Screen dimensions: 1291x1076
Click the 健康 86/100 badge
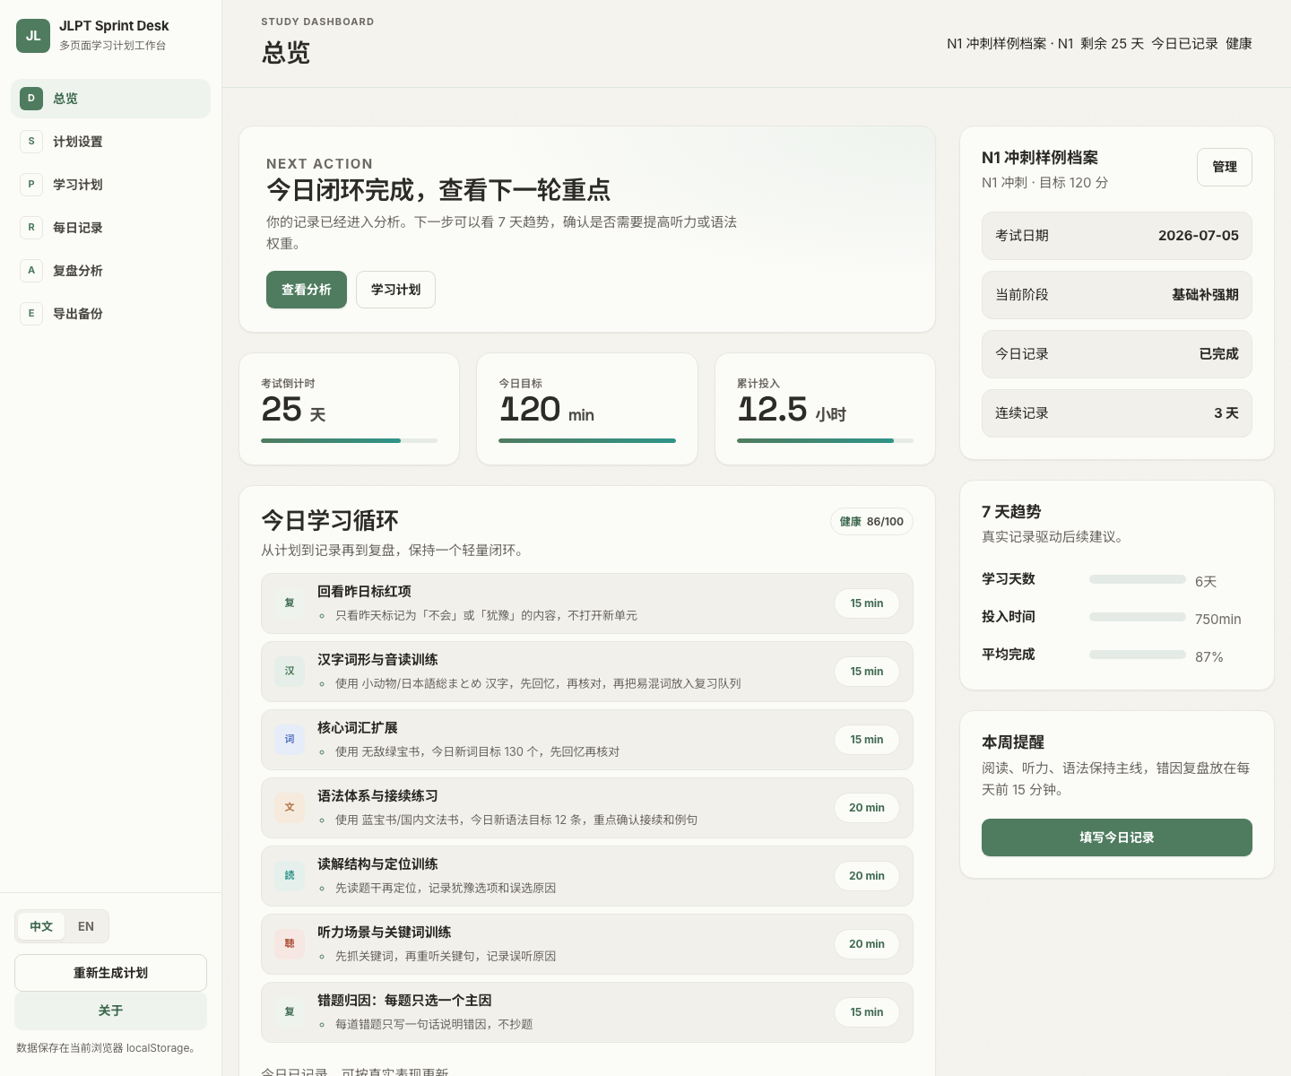[x=871, y=522]
